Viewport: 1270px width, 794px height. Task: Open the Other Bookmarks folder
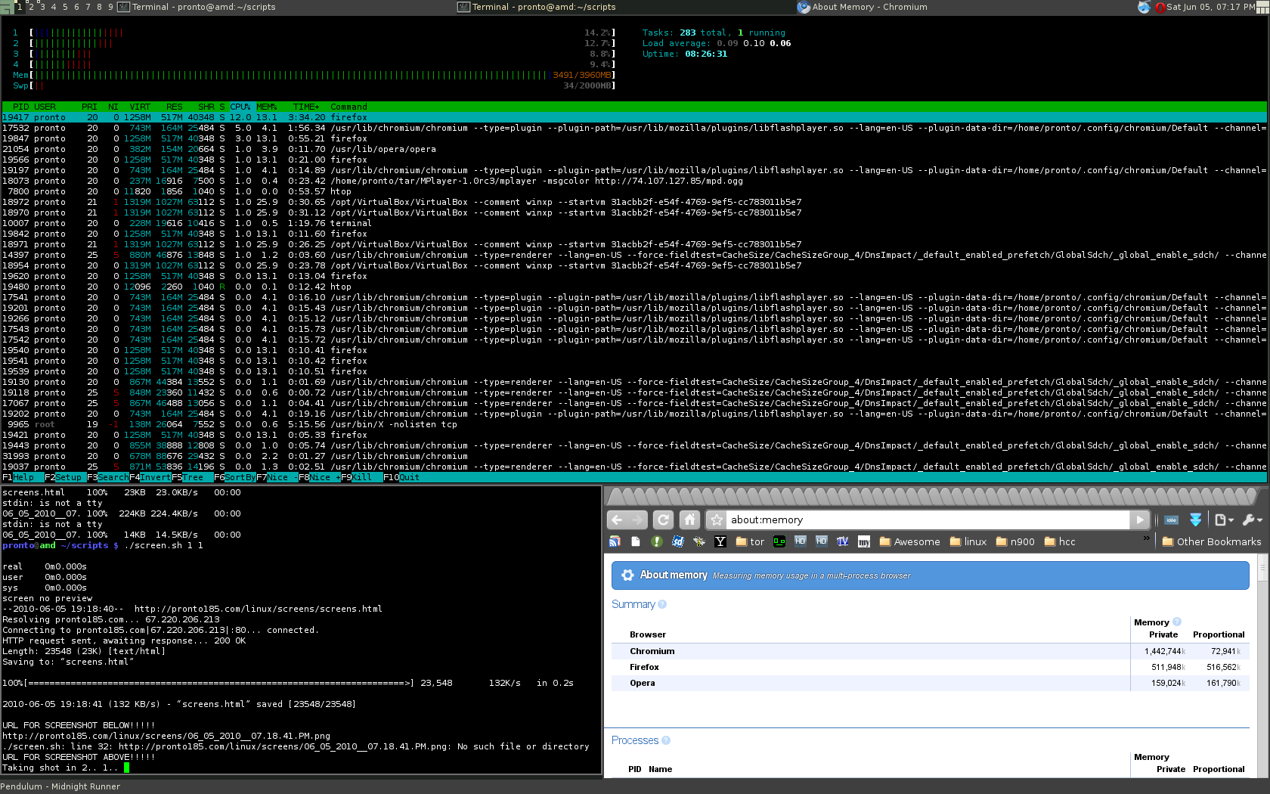[1211, 541]
